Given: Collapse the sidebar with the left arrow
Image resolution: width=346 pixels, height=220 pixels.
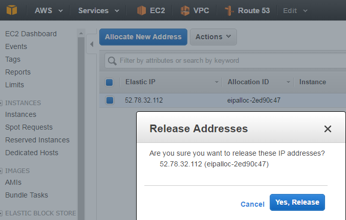Looking at the screenshot, I should click(x=92, y=44).
